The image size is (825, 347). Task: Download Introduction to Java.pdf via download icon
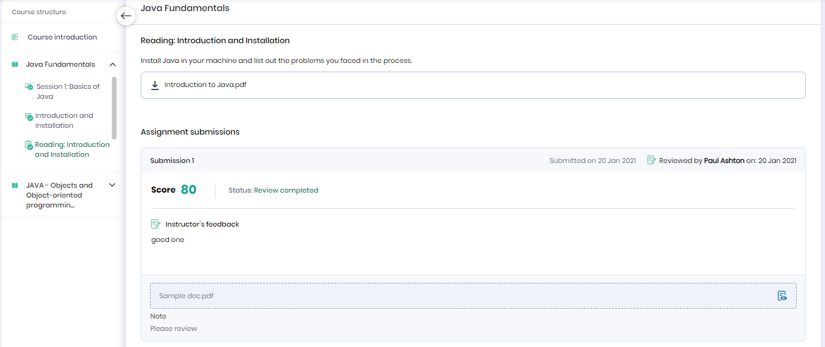coord(155,85)
